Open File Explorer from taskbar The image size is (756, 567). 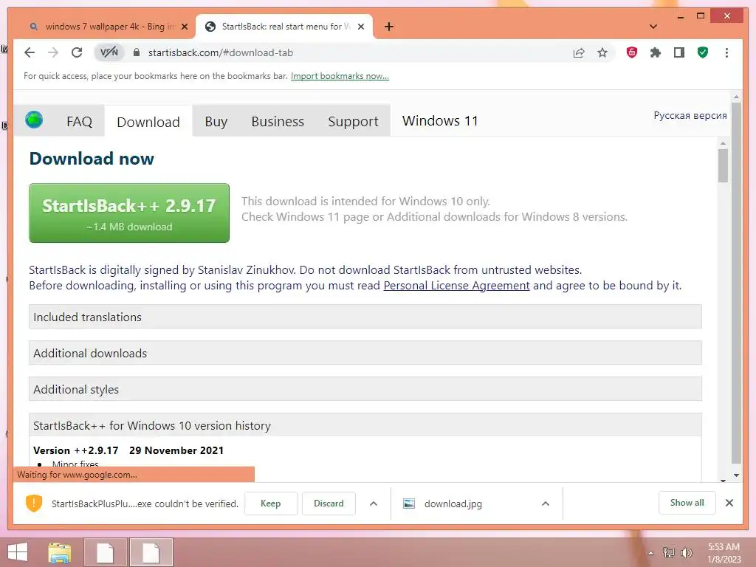[60, 552]
